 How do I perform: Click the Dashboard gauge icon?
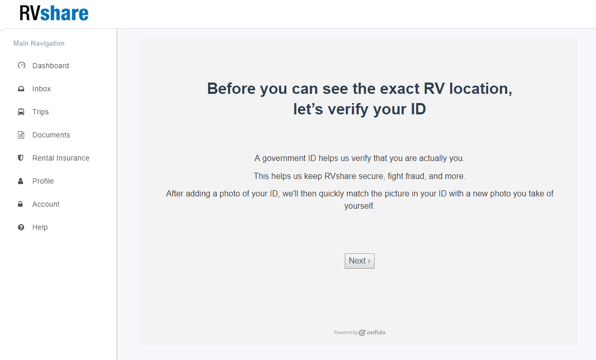click(22, 65)
